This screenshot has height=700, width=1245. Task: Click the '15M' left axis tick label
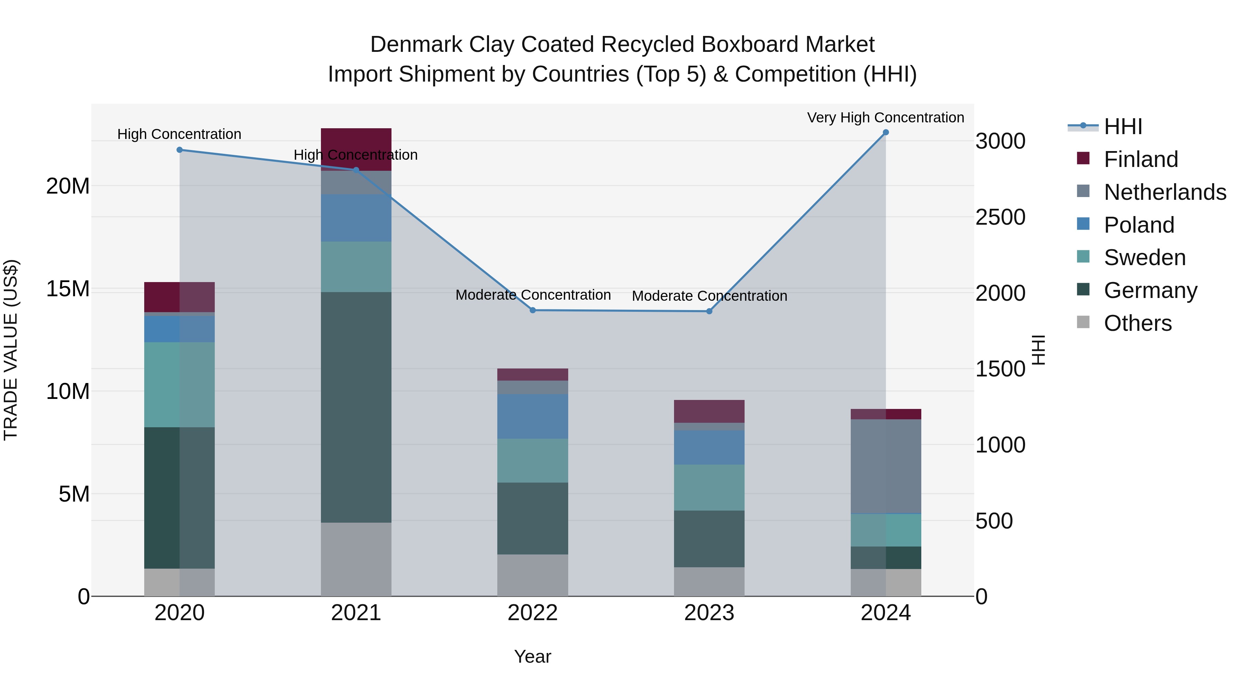point(68,289)
